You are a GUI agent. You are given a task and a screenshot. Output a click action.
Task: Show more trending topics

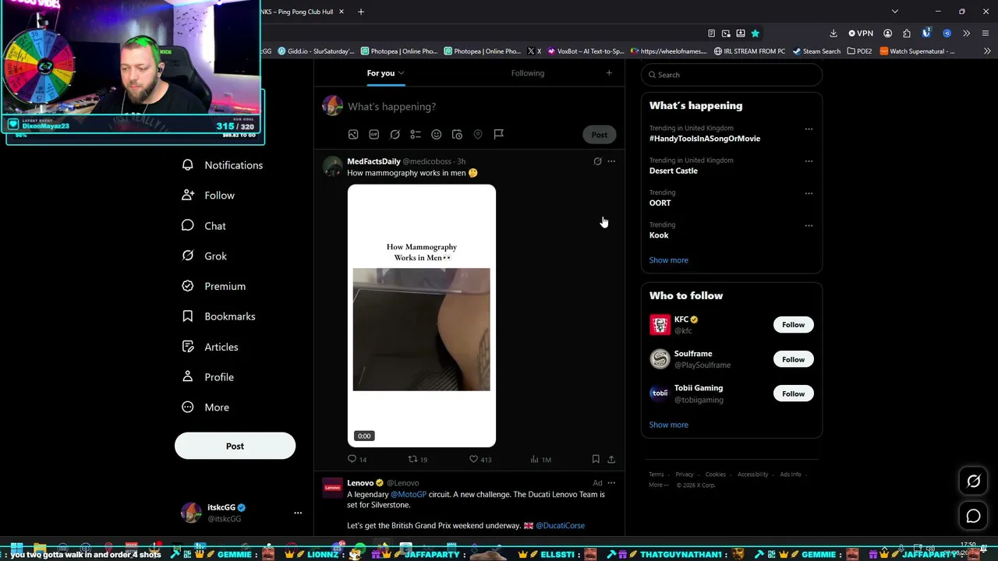(669, 260)
